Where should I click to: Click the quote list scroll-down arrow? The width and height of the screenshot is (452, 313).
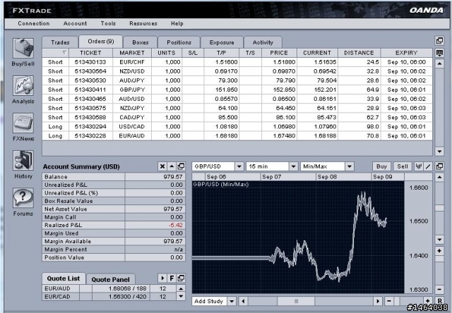(x=181, y=296)
